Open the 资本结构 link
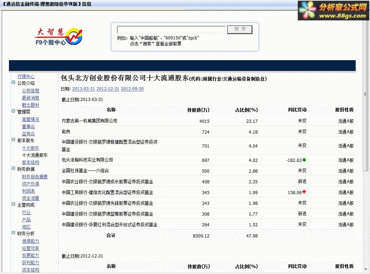The image size is (370, 274). click(30, 270)
